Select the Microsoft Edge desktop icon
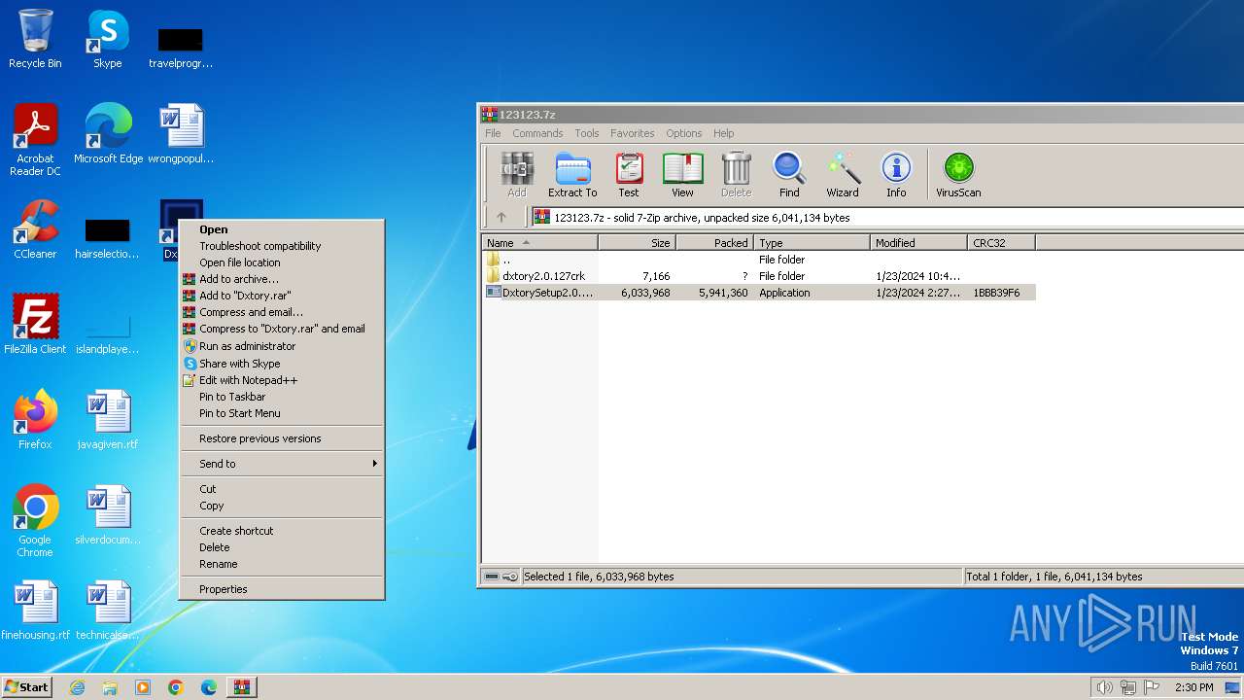The image size is (1244, 700). pyautogui.click(x=108, y=134)
